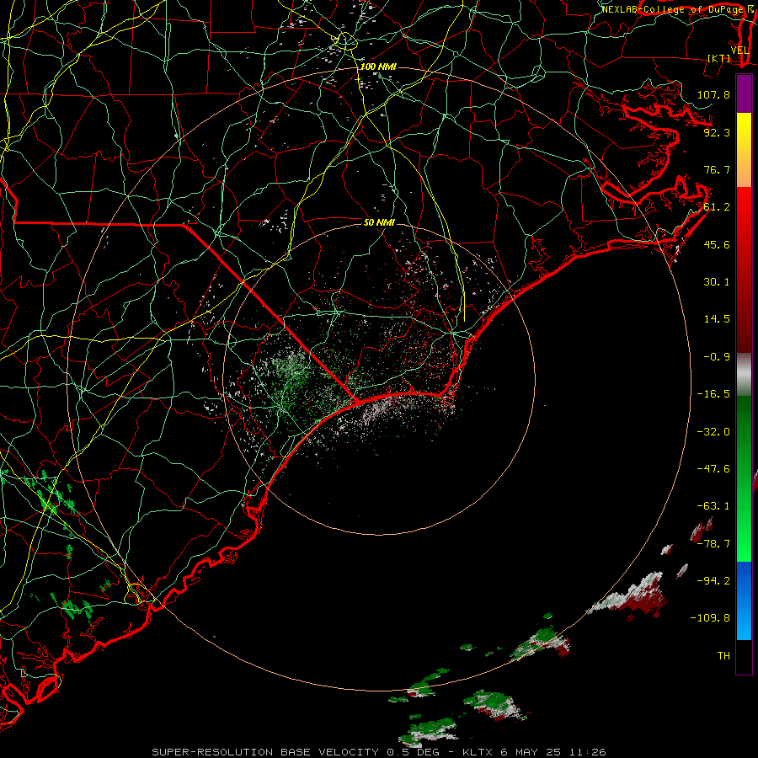758x758 pixels.
Task: Click the -63.1 velocity legend value
Action: coord(713,506)
